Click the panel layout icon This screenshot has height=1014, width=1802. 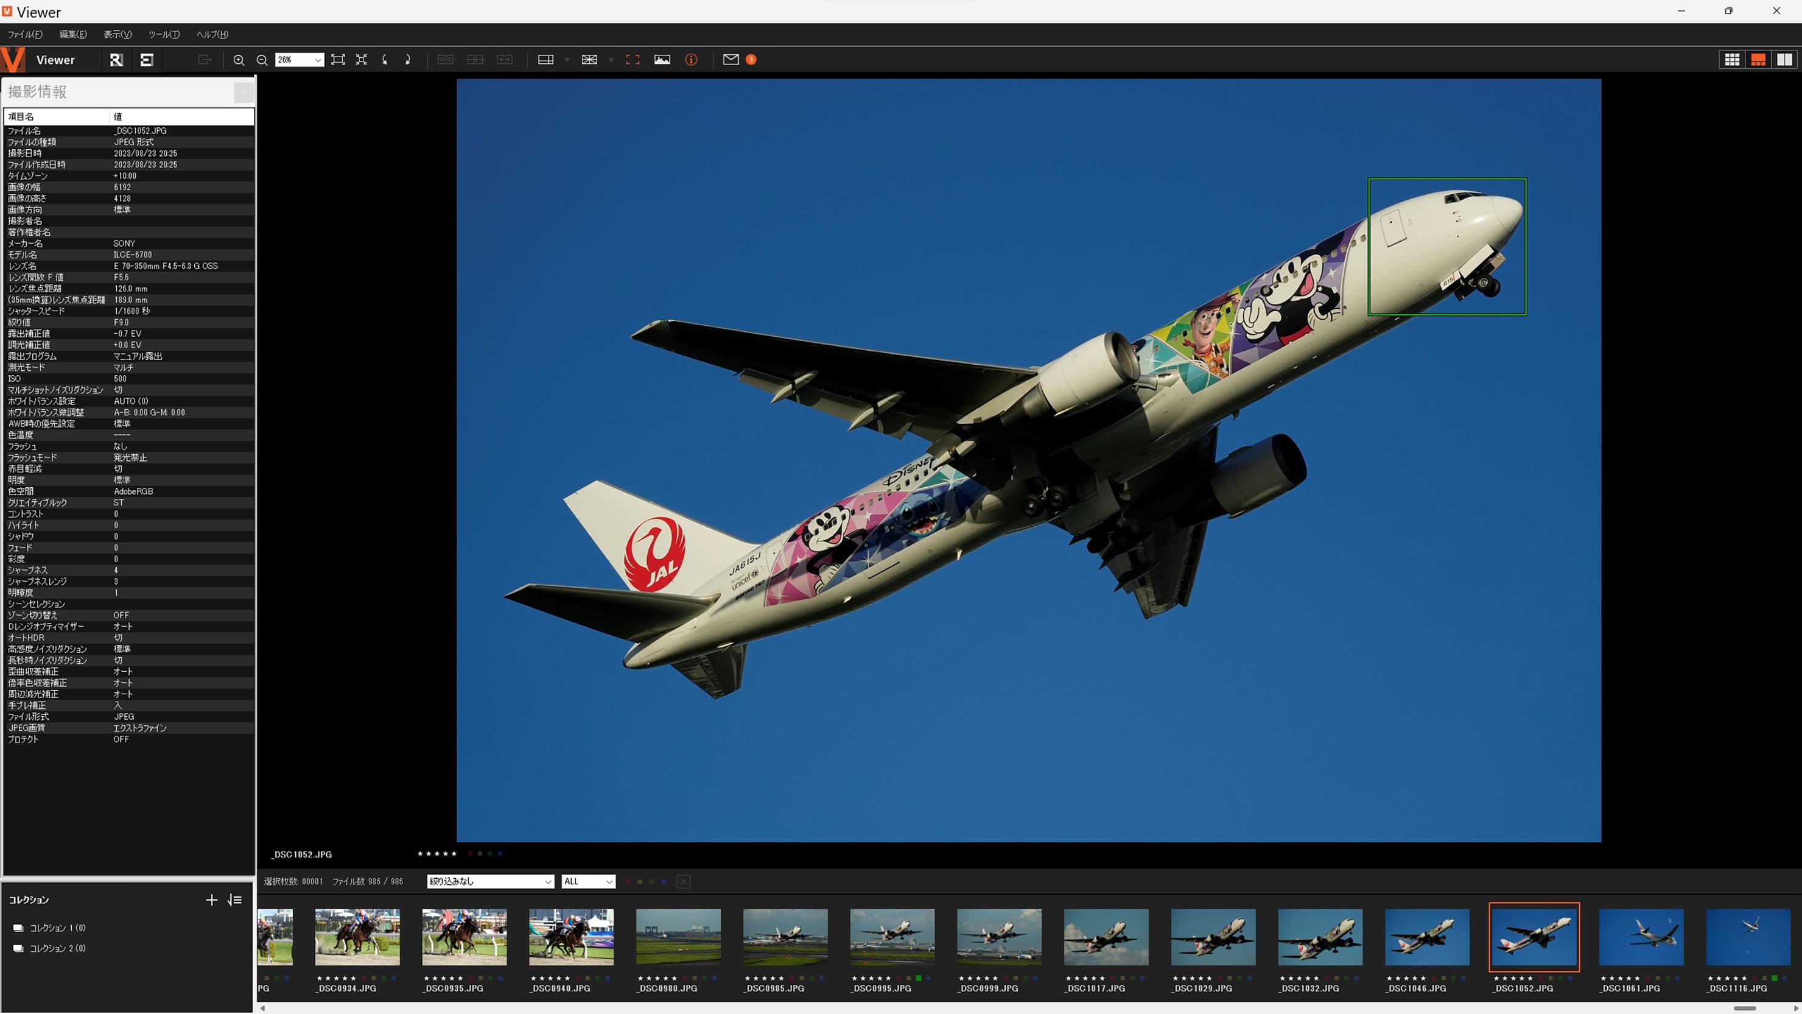[545, 60]
